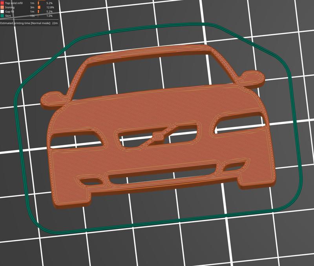Click the green Skirt color swatch

(x=2, y=15)
